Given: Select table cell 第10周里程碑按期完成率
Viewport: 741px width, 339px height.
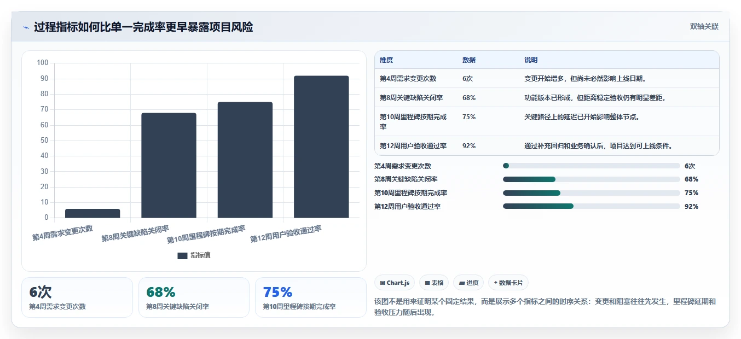Looking at the screenshot, I should click(413, 121).
